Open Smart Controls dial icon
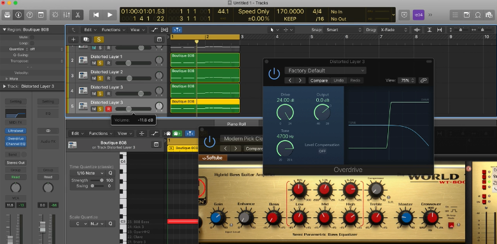The image size is (497, 244). tap(55, 15)
